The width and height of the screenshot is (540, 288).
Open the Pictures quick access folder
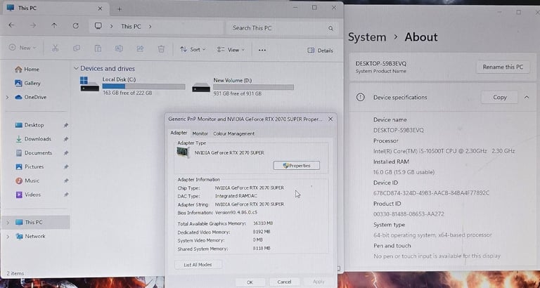pos(30,166)
